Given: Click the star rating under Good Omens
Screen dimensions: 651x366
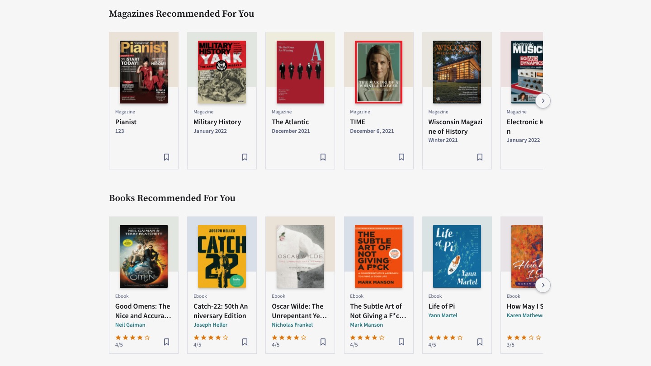Looking at the screenshot, I should click(132, 338).
